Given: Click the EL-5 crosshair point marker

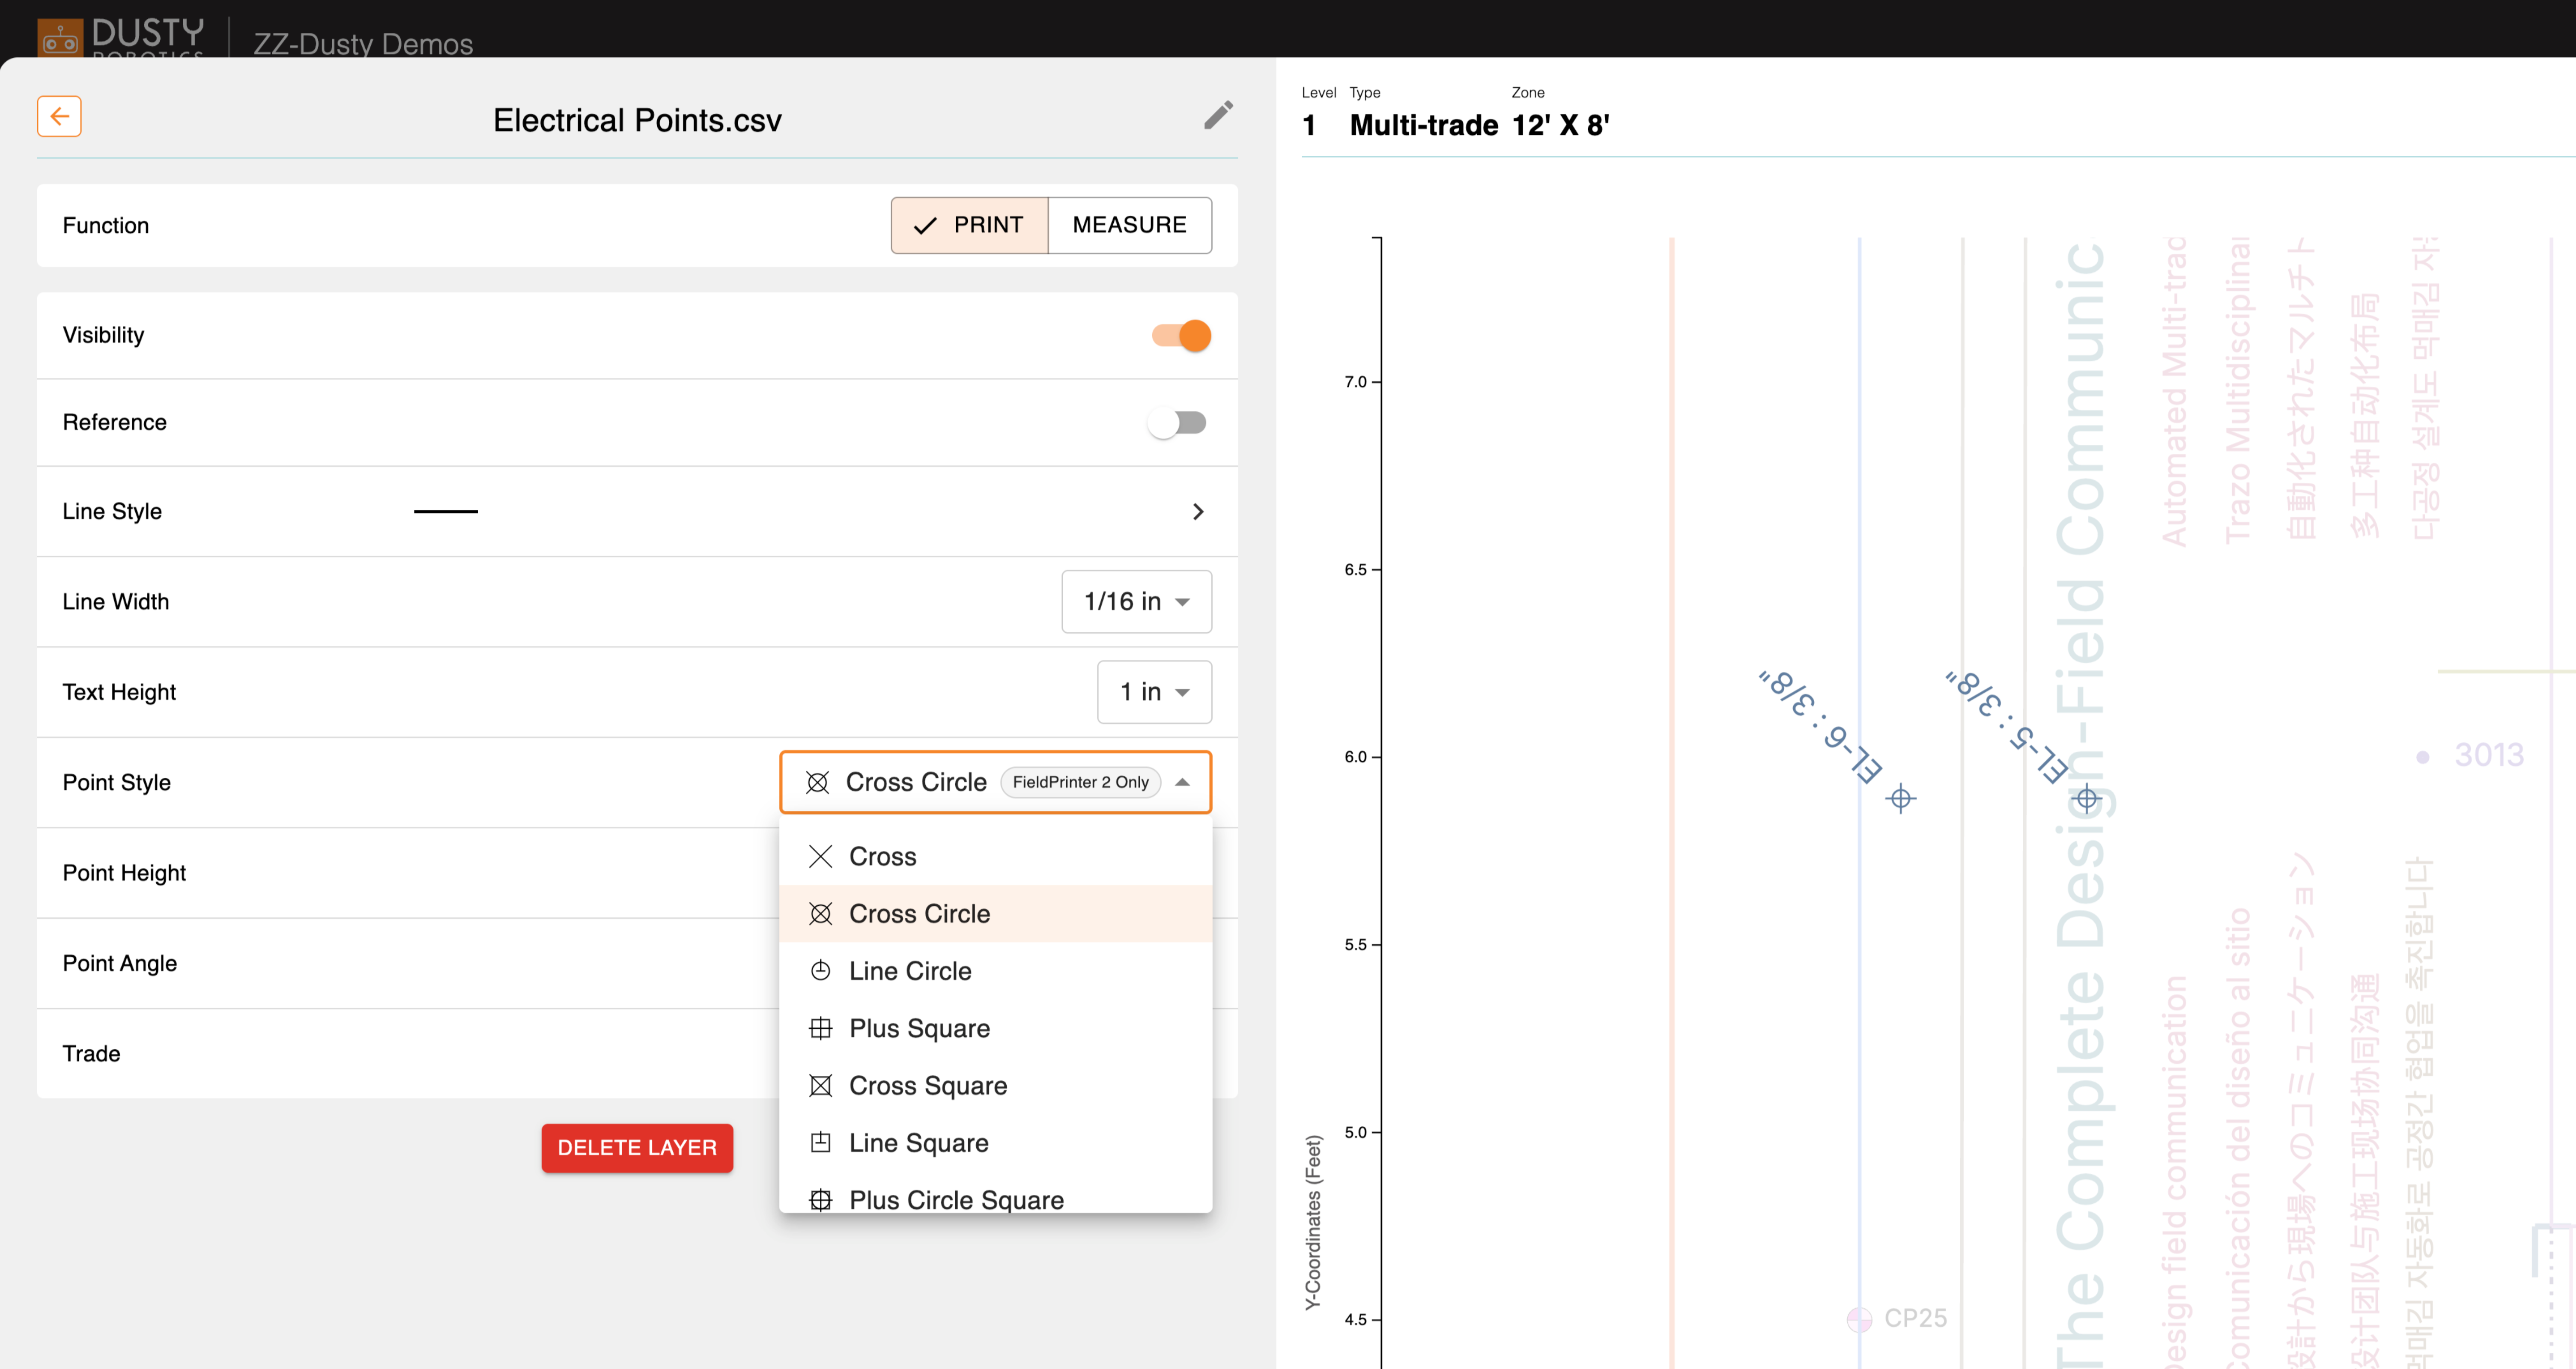Looking at the screenshot, I should click(2086, 798).
